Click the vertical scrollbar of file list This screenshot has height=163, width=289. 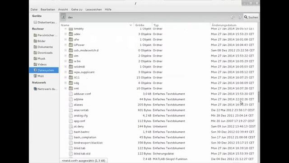259,96
